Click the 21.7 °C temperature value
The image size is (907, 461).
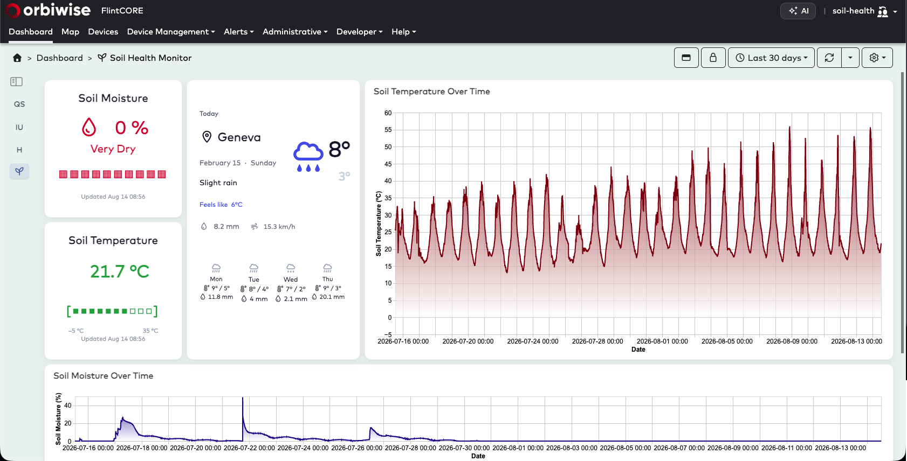(x=119, y=271)
